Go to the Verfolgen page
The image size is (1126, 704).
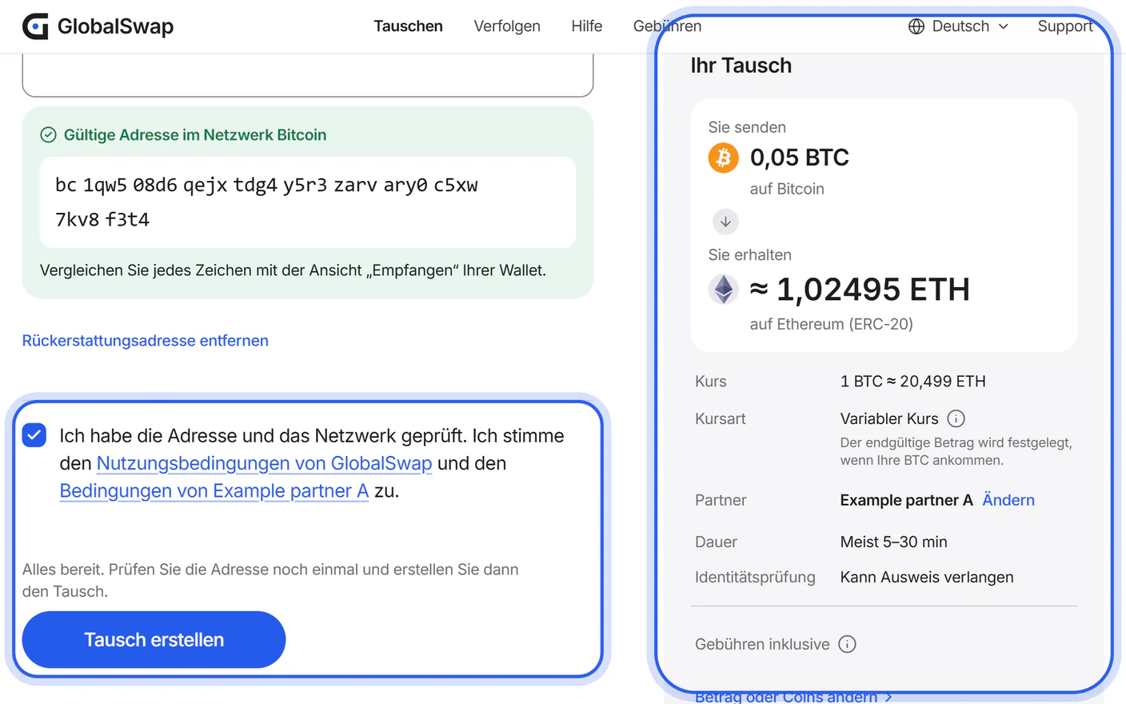(507, 26)
